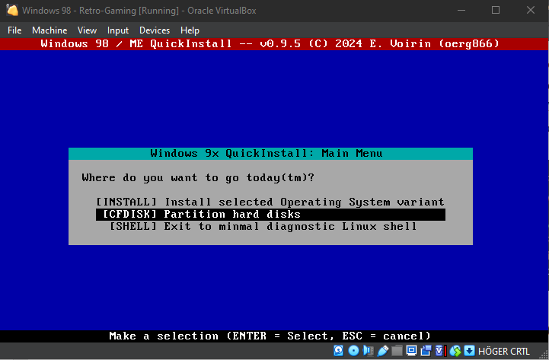Click the red QuickInstall v0.9.5 header text
The image size is (549, 360).
(x=270, y=43)
